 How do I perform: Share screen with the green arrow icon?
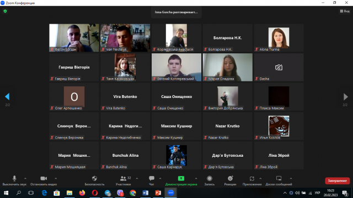[181, 178]
